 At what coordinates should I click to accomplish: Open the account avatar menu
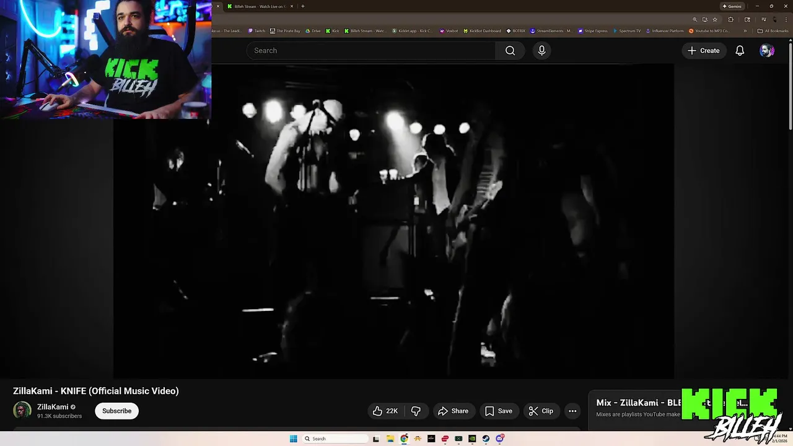coord(767,51)
